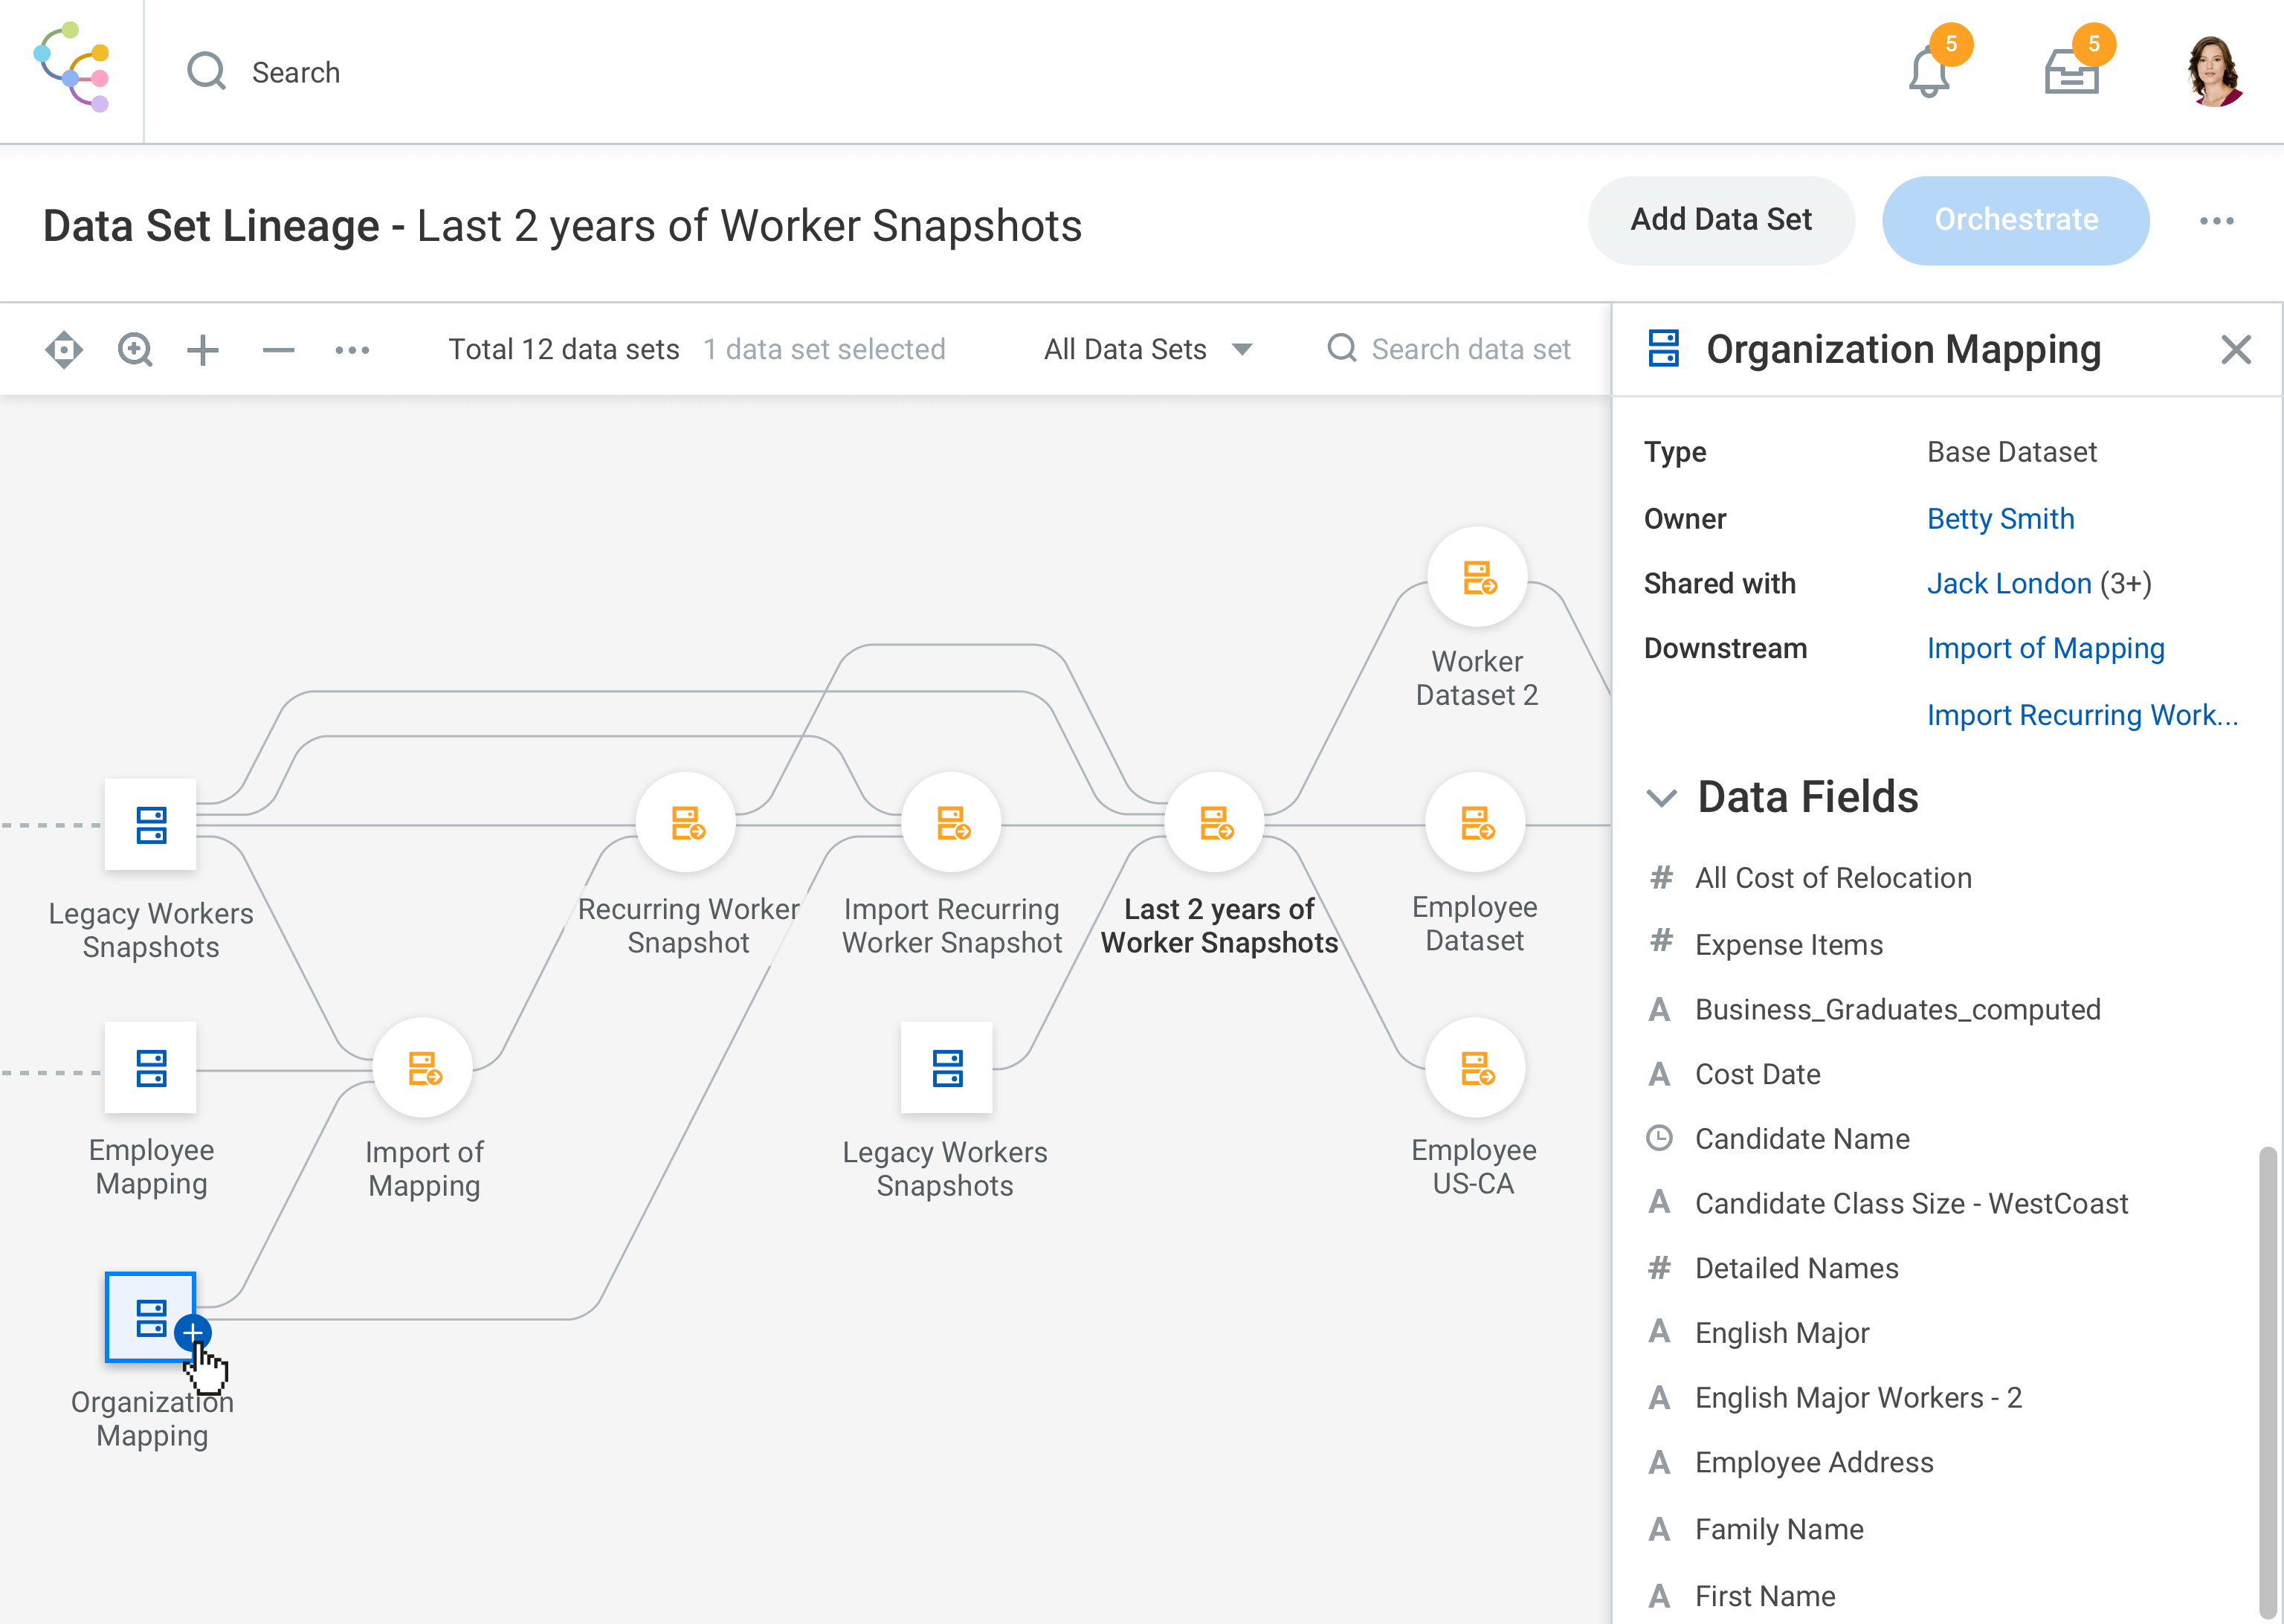This screenshot has height=1624, width=2284.
Task: Select the Worker Dataset 2 node
Action: coord(1477,578)
